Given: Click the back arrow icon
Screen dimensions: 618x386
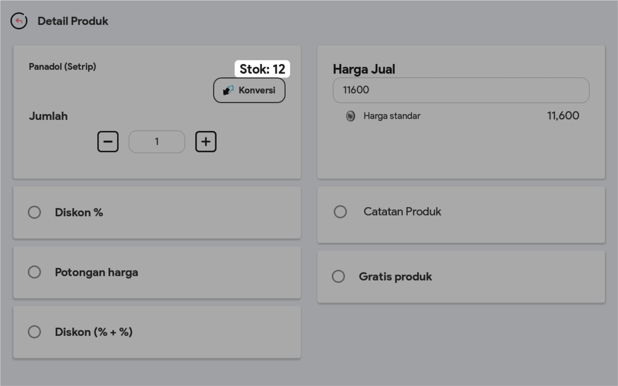Looking at the screenshot, I should [x=19, y=21].
